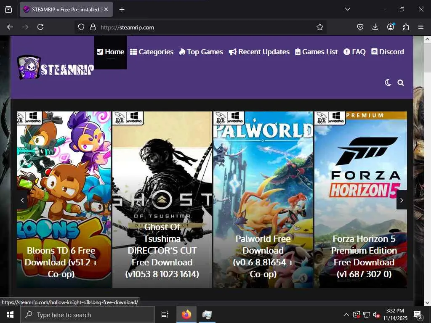Show previous slide in game carousel
The height and width of the screenshot is (323, 431).
pos(22,200)
